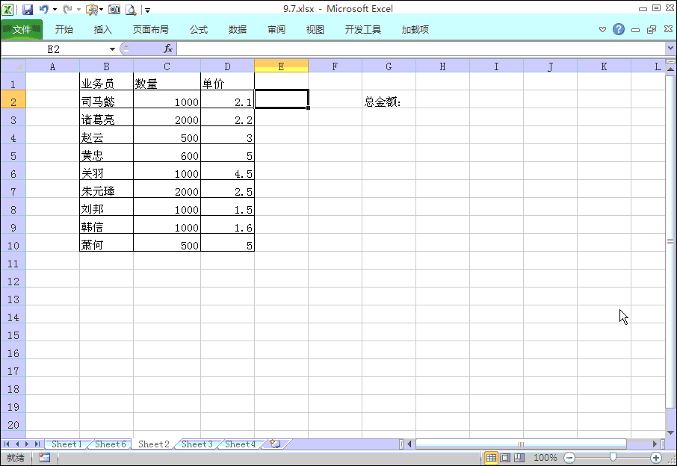Switch to Sheet4 tab
This screenshot has height=466, width=677.
(240, 444)
